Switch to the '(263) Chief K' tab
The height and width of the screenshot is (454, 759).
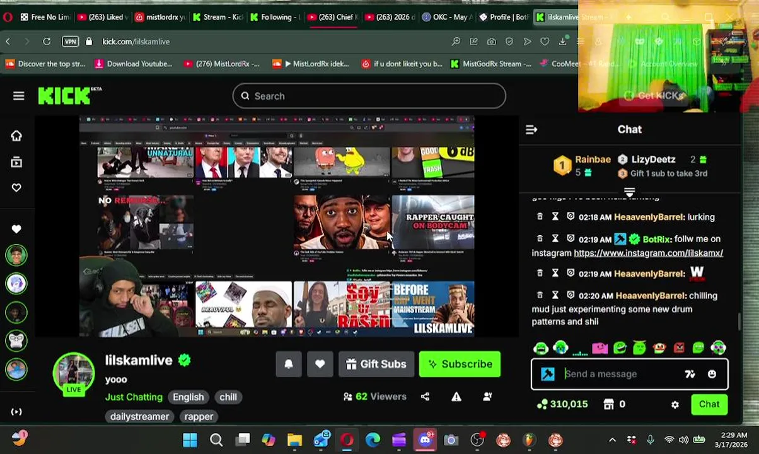tap(332, 17)
